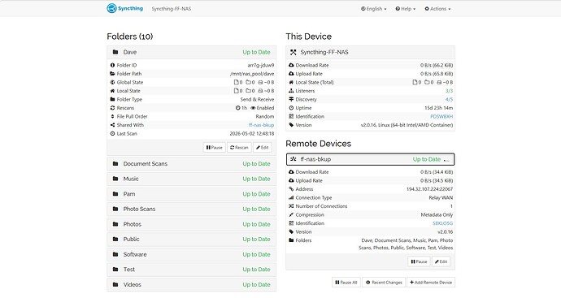Image resolution: width=561 pixels, height=298 pixels.
Task: Expand the Test folder row
Action: tap(191, 270)
